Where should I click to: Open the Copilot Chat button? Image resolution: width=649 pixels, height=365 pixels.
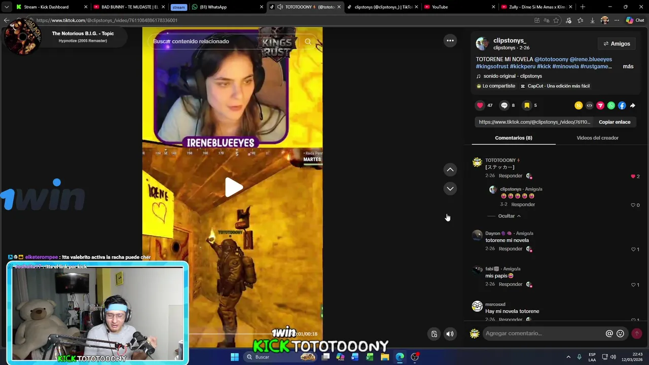[x=635, y=20]
